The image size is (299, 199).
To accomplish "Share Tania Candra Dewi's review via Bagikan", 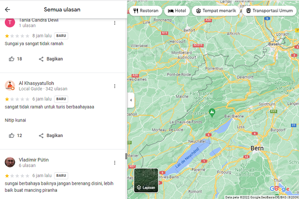I will pyautogui.click(x=51, y=59).
